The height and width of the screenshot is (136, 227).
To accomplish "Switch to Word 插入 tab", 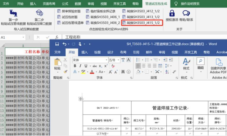I will [85, 52].
